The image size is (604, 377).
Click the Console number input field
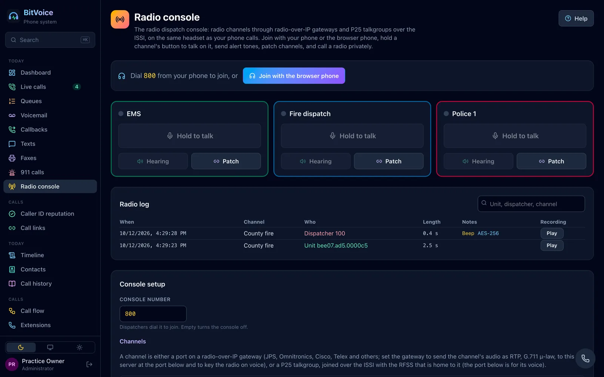[153, 314]
